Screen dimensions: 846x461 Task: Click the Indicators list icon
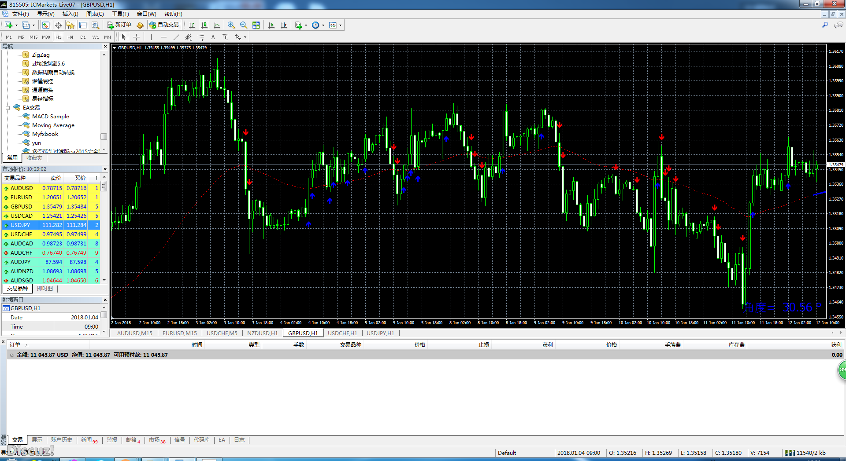[299, 25]
